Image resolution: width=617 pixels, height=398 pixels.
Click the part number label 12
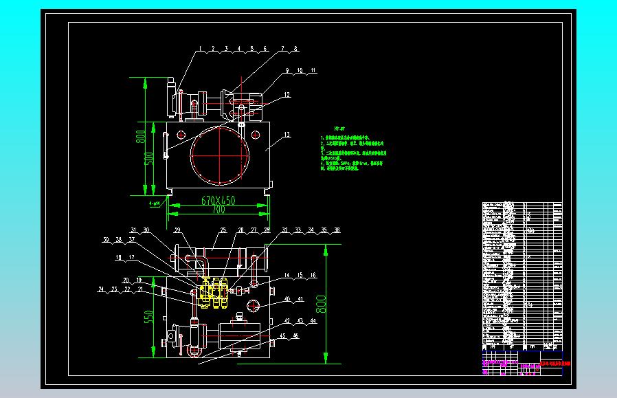click(x=287, y=95)
